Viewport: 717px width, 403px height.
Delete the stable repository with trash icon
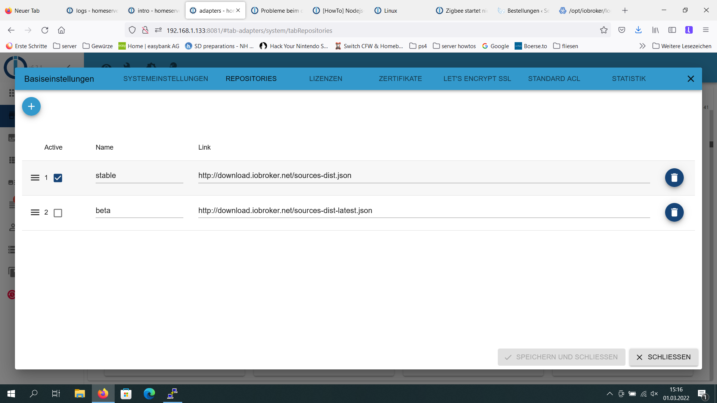coord(674,178)
